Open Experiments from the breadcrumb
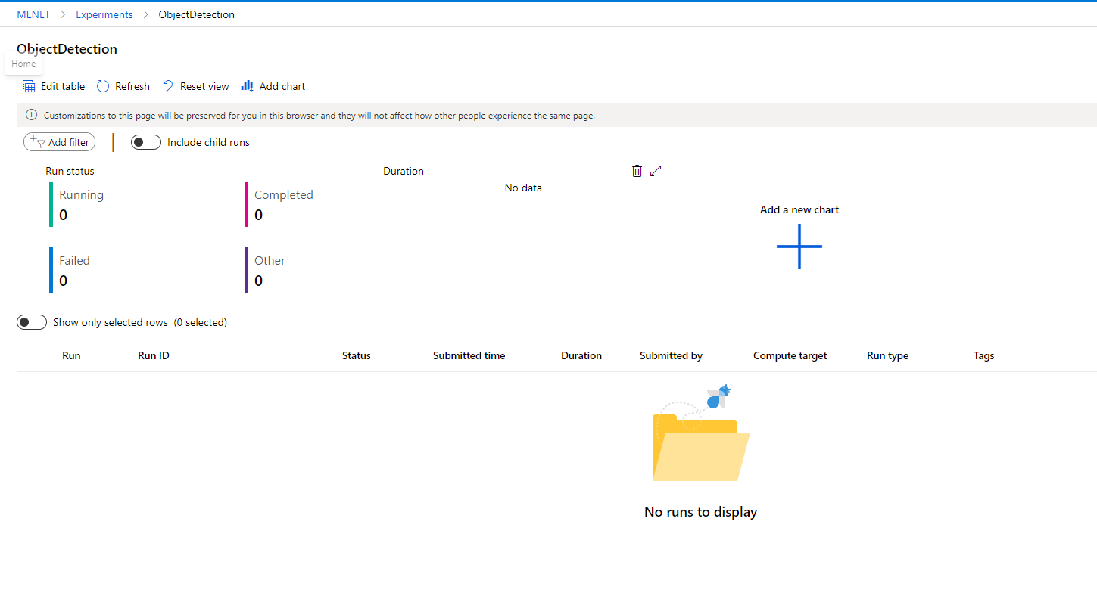The image size is (1097, 602). pyautogui.click(x=104, y=14)
